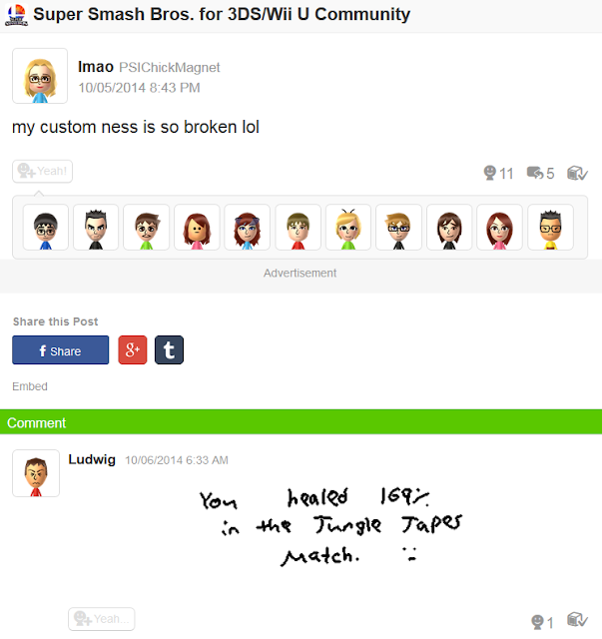Select the blonde antenna-hair Mii in Yeah list
Image resolution: width=602 pixels, height=639 pixels.
348,228
